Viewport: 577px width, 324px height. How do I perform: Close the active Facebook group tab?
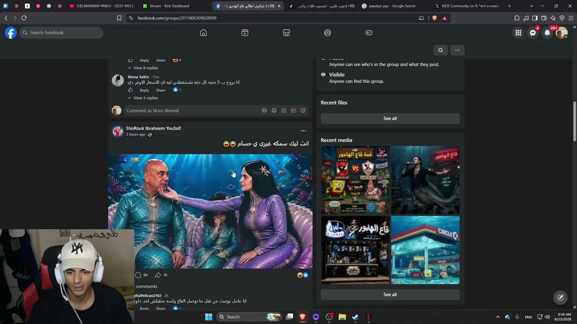(279, 6)
